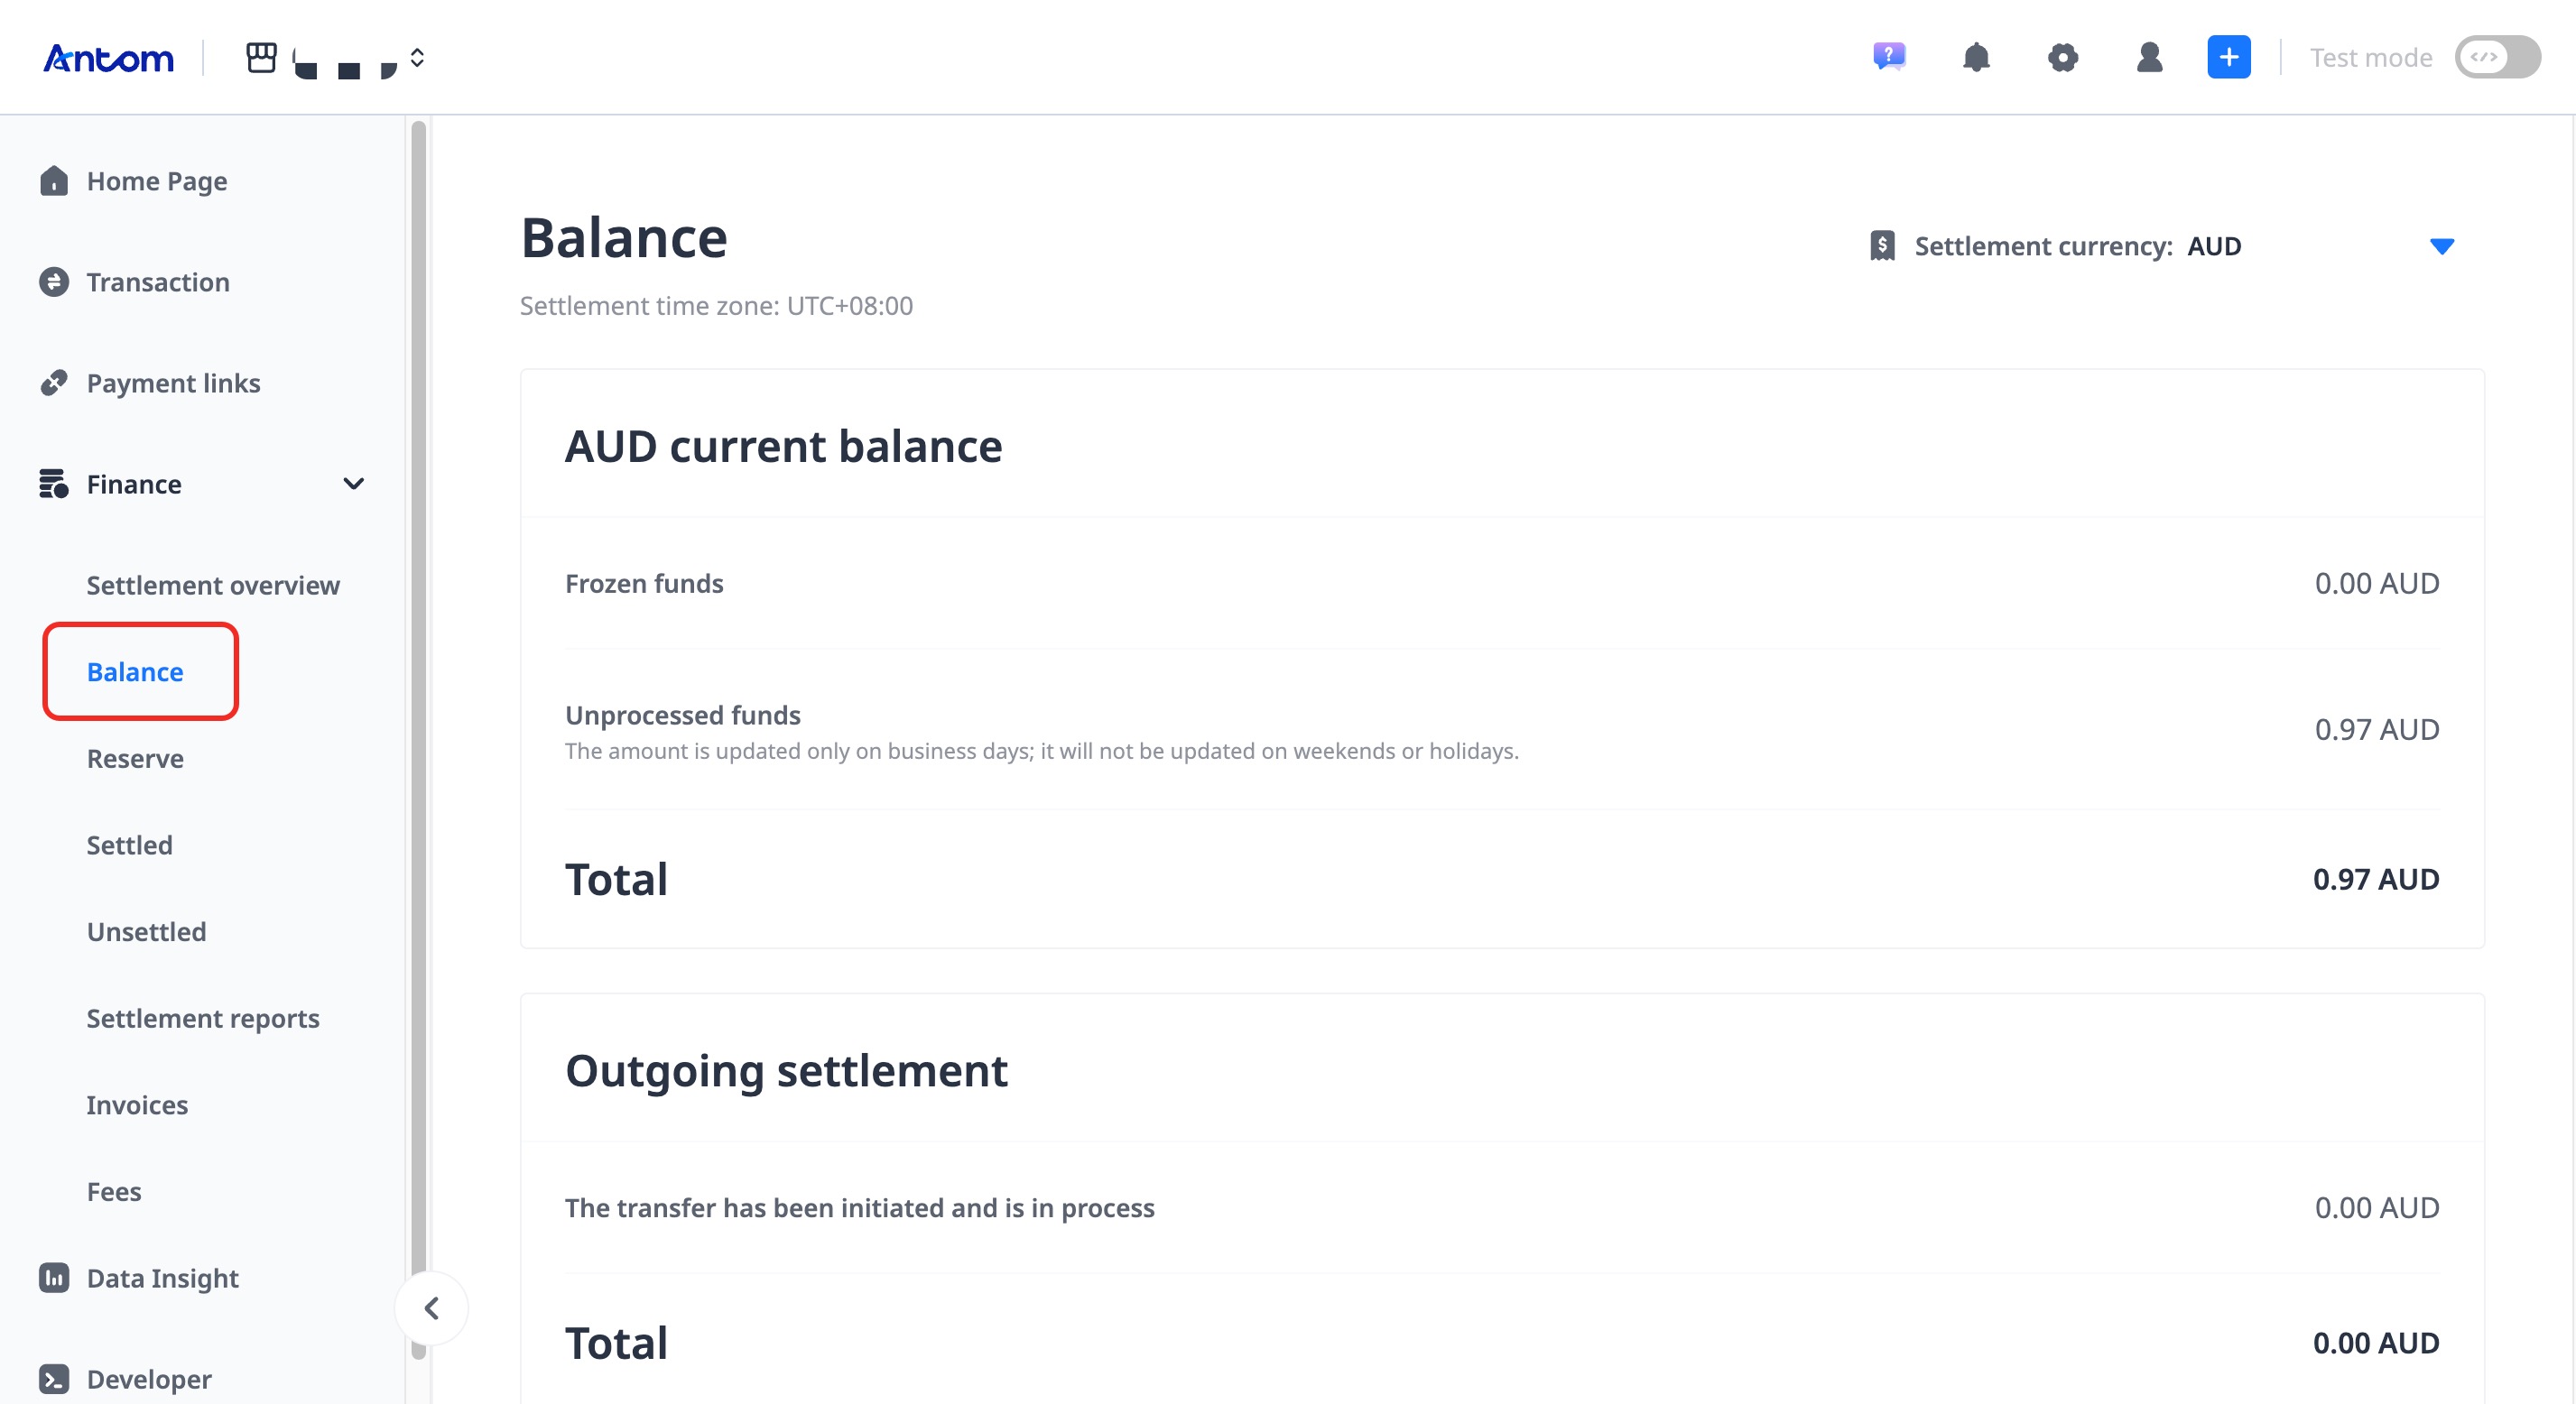Screen dimensions: 2576x1404
Task: Open the user profile menu
Action: (2150, 57)
